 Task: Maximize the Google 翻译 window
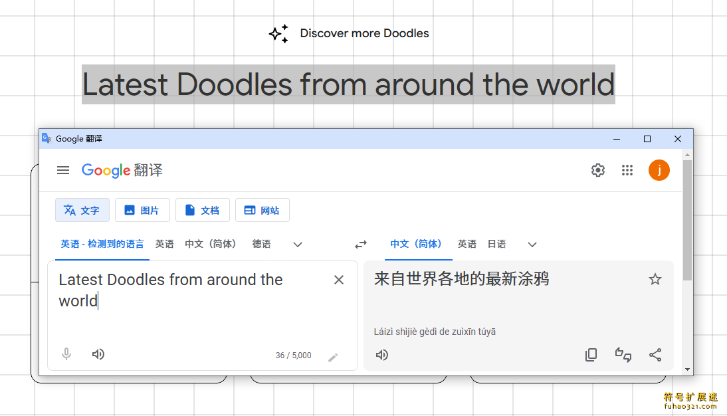(x=647, y=139)
